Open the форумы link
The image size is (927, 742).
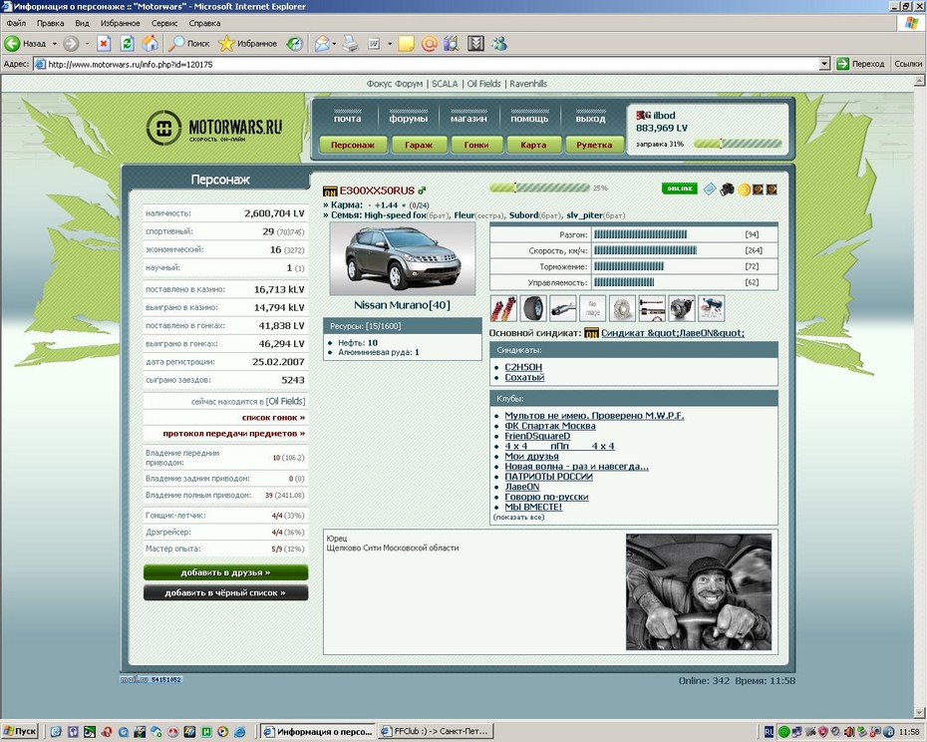[409, 119]
